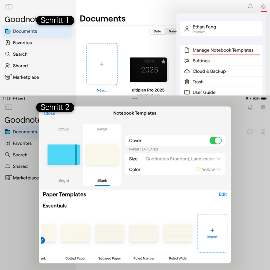The width and height of the screenshot is (270, 270).
Task: Open ditiplan Pro 2025 notebook thumbnail
Action: pyautogui.click(x=148, y=70)
